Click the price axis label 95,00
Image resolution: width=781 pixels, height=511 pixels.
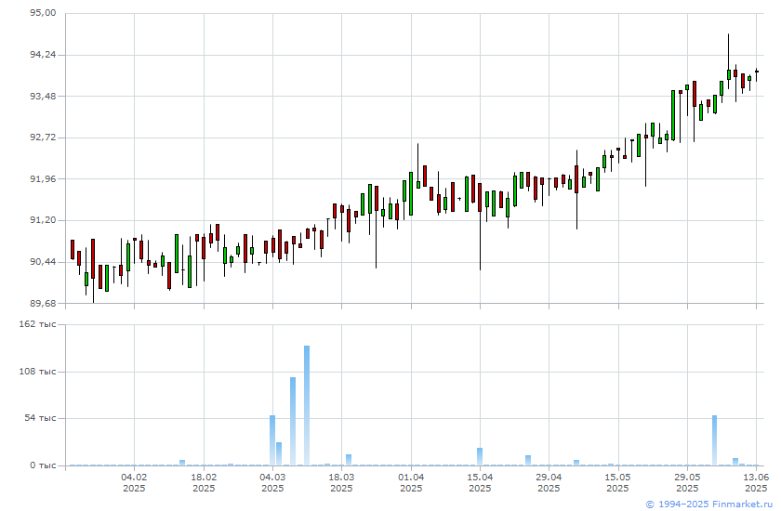point(44,13)
